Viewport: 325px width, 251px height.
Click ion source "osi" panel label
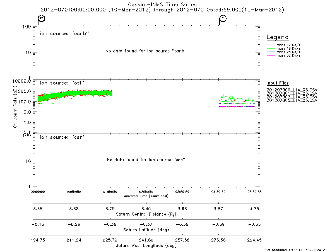coord(62,83)
